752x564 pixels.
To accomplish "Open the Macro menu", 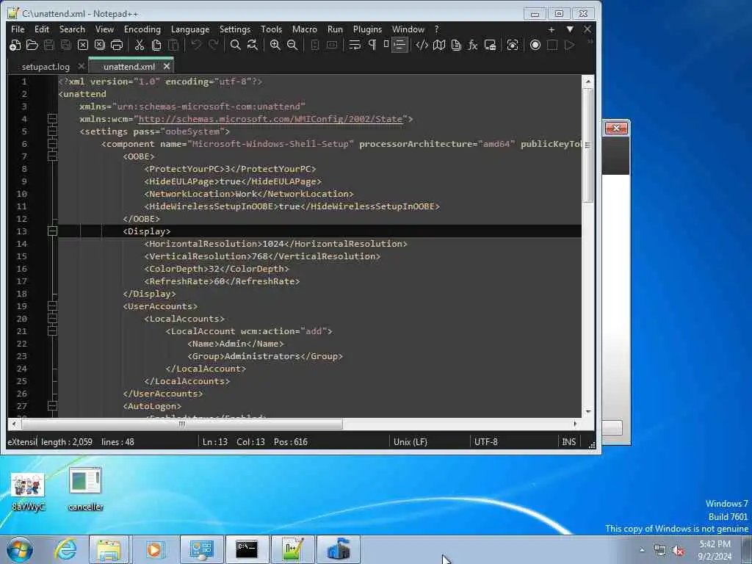I will pyautogui.click(x=305, y=29).
